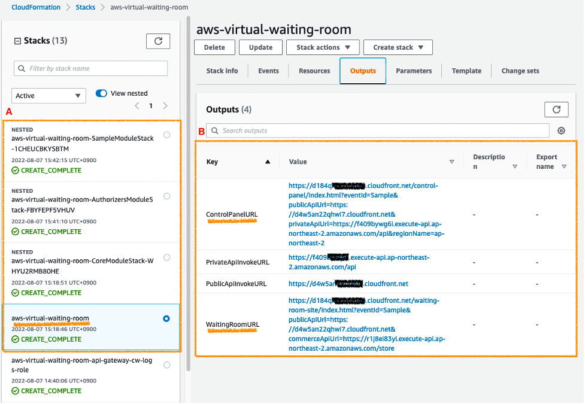Open the Active status filter dropdown

(x=49, y=96)
